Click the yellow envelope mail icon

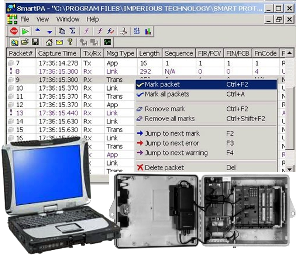(x=59, y=42)
